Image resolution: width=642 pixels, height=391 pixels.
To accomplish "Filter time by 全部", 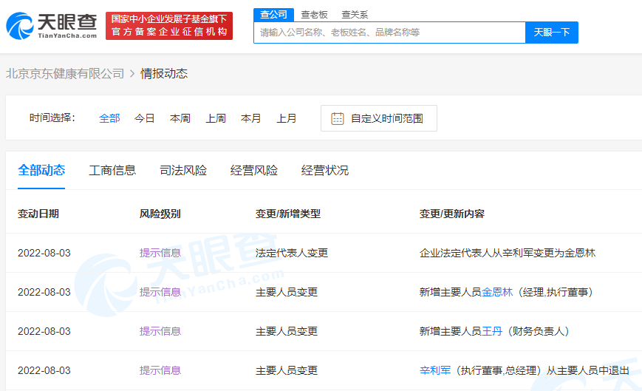I will (x=109, y=118).
